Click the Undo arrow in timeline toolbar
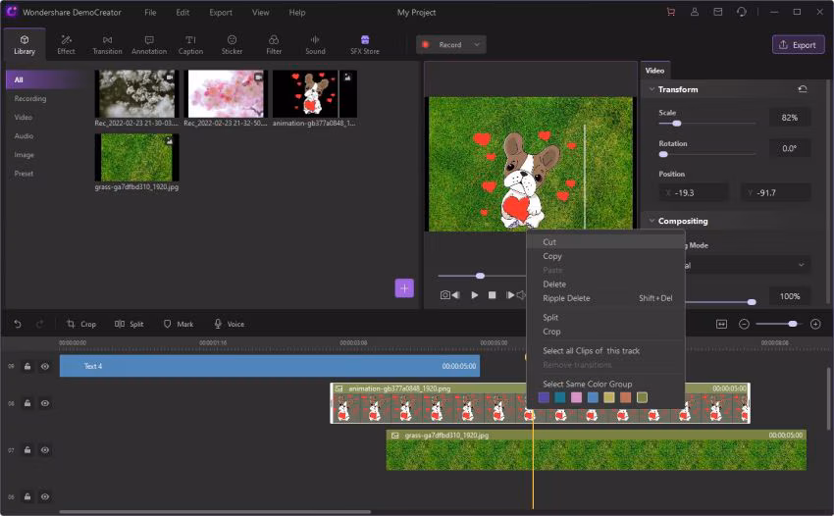This screenshot has height=516, width=834. point(18,324)
